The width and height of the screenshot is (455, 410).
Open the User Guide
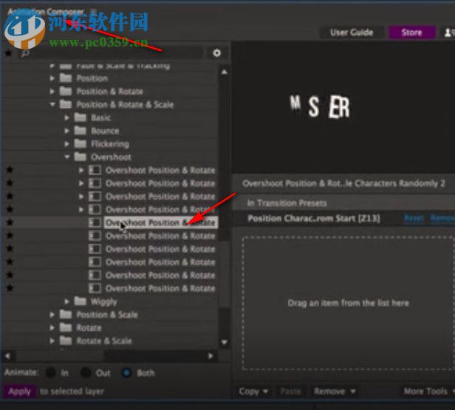coord(352,33)
